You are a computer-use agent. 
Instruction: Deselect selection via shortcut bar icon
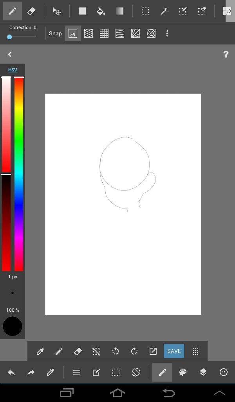[96, 351]
